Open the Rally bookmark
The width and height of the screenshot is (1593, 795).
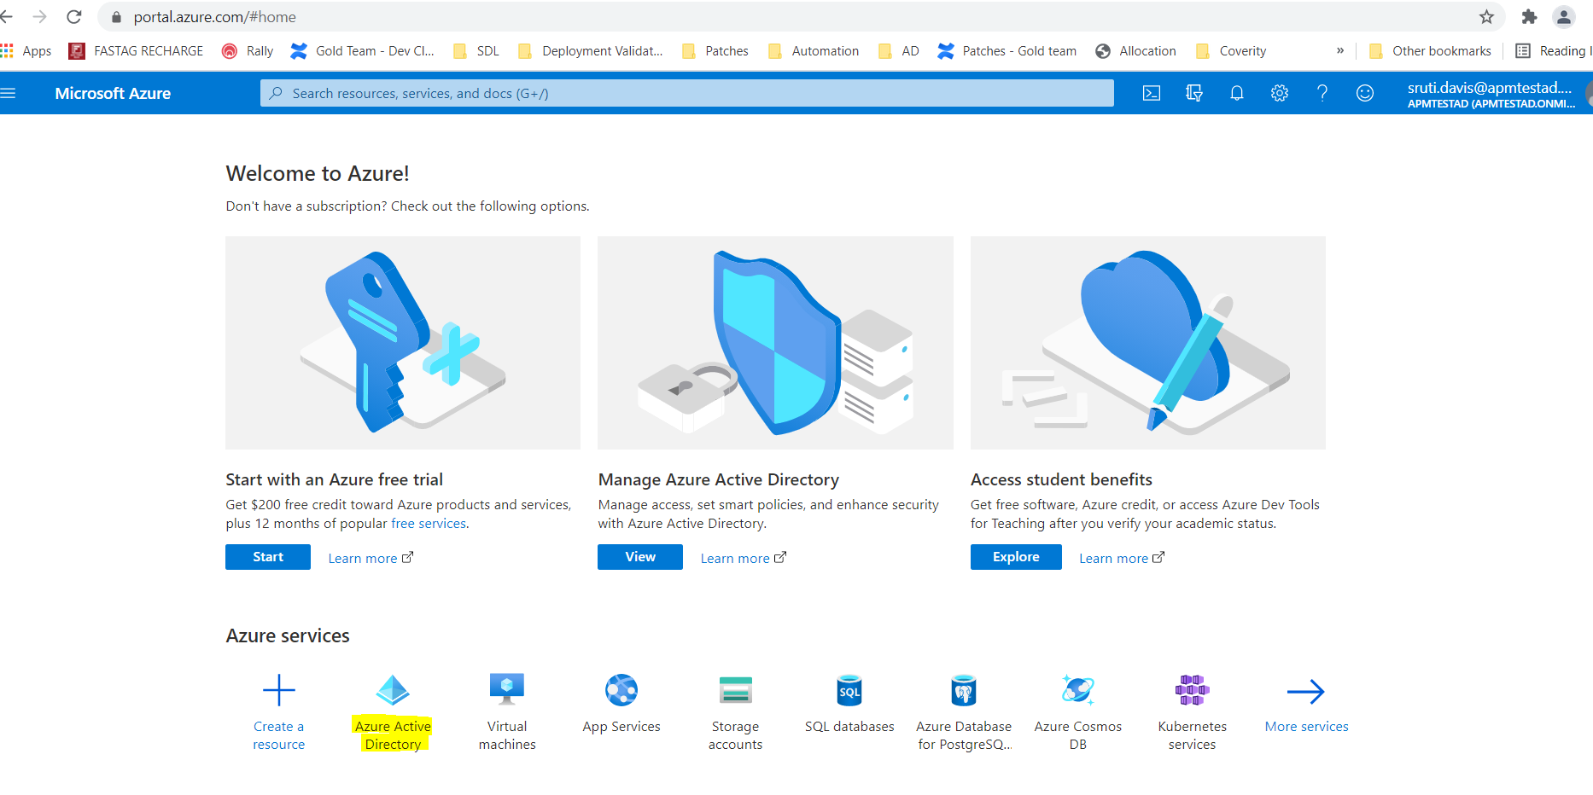click(248, 51)
